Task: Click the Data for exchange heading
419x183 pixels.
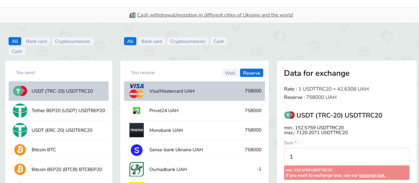Action: click(x=317, y=73)
